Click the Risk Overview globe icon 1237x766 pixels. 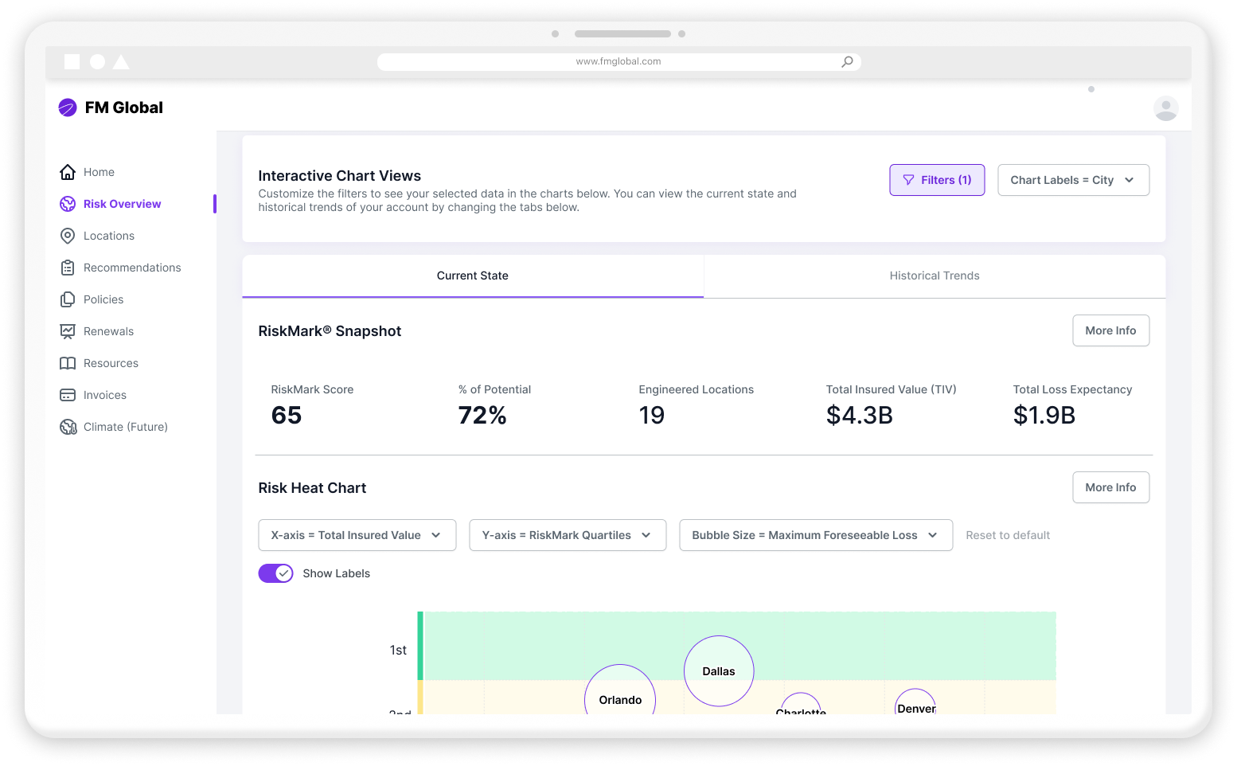coord(68,204)
